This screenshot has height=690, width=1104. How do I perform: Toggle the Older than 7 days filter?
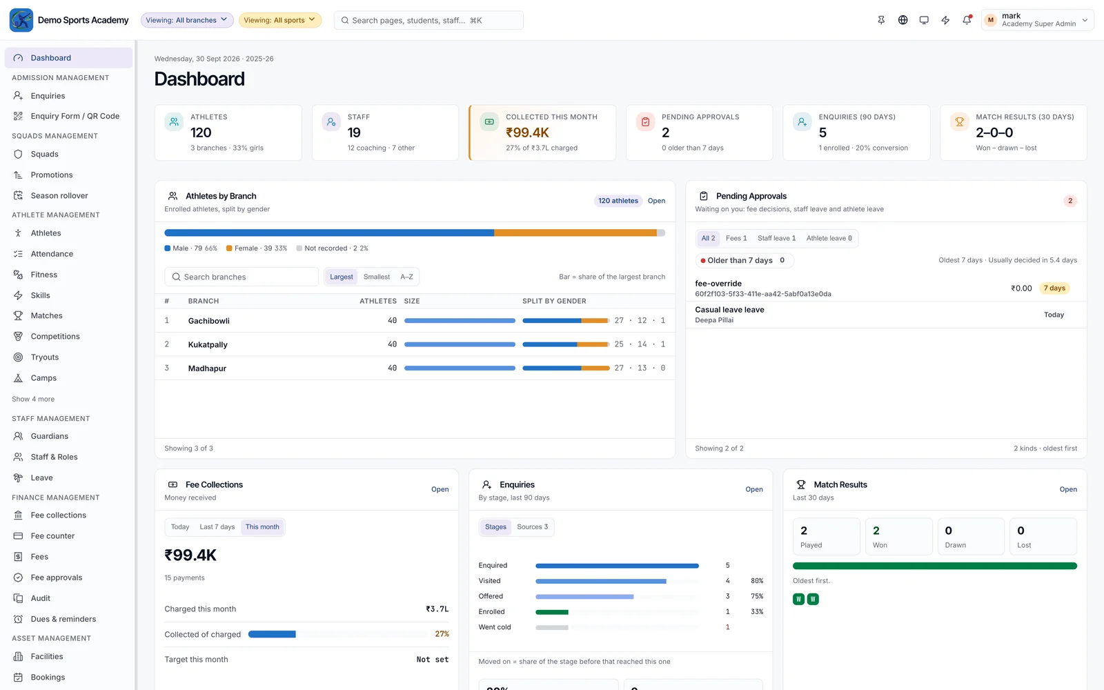pyautogui.click(x=743, y=260)
